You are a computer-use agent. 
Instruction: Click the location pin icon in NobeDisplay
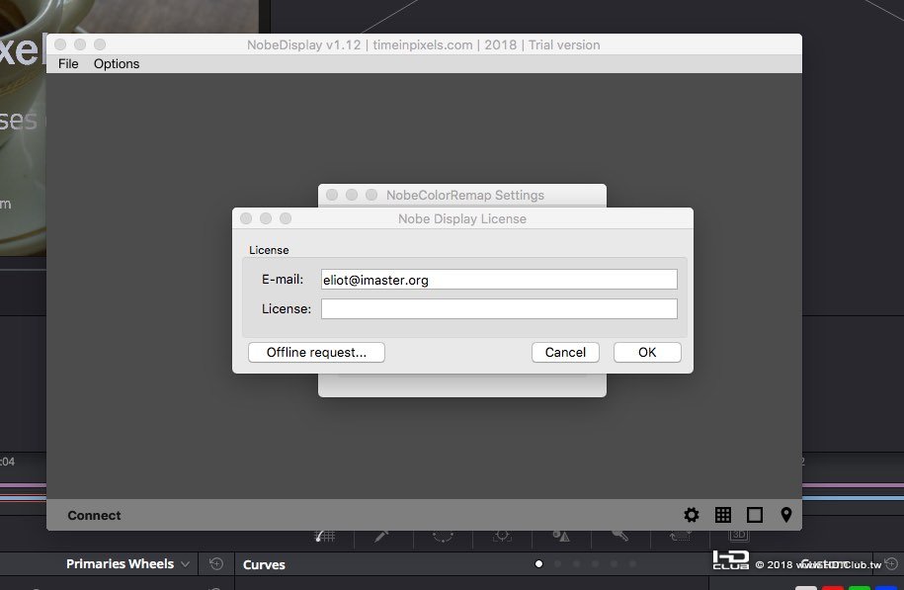785,515
